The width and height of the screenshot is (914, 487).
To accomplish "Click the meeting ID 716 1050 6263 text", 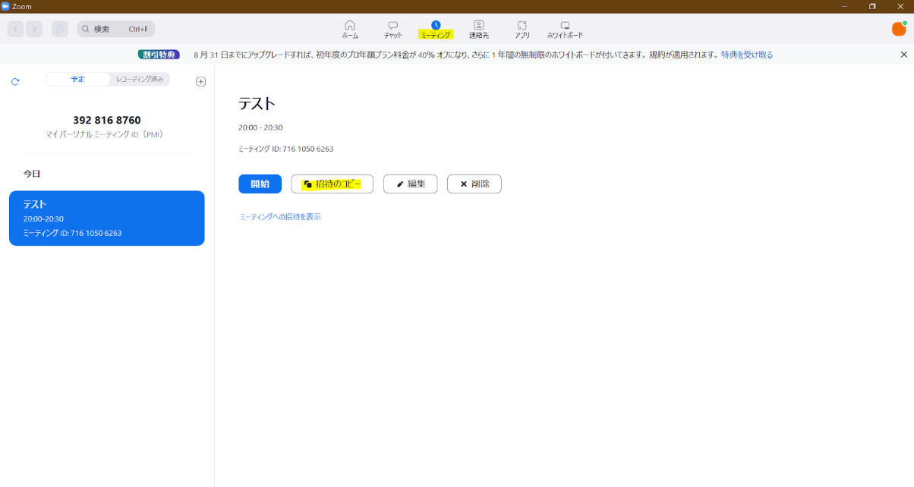I will pyautogui.click(x=286, y=149).
